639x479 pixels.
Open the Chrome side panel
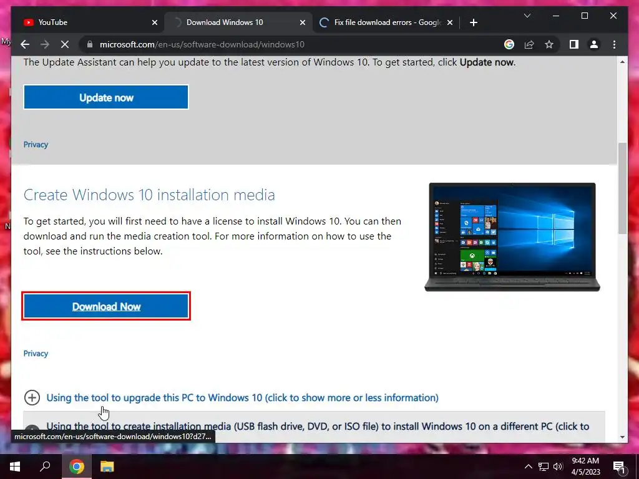574,44
